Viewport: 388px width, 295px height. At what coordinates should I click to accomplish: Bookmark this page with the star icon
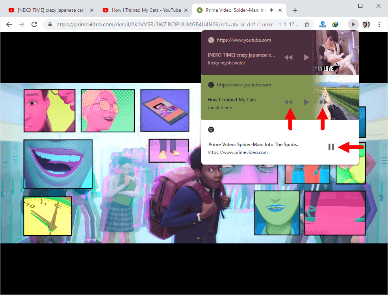(x=307, y=24)
